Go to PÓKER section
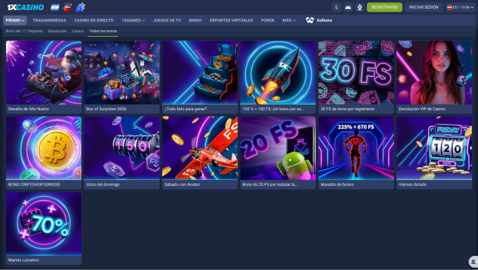This screenshot has width=478, height=270. point(268,20)
